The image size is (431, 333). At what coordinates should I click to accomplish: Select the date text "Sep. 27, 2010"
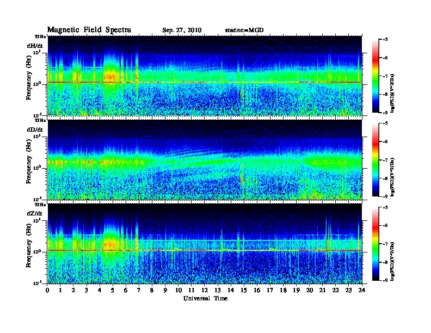coord(182,30)
